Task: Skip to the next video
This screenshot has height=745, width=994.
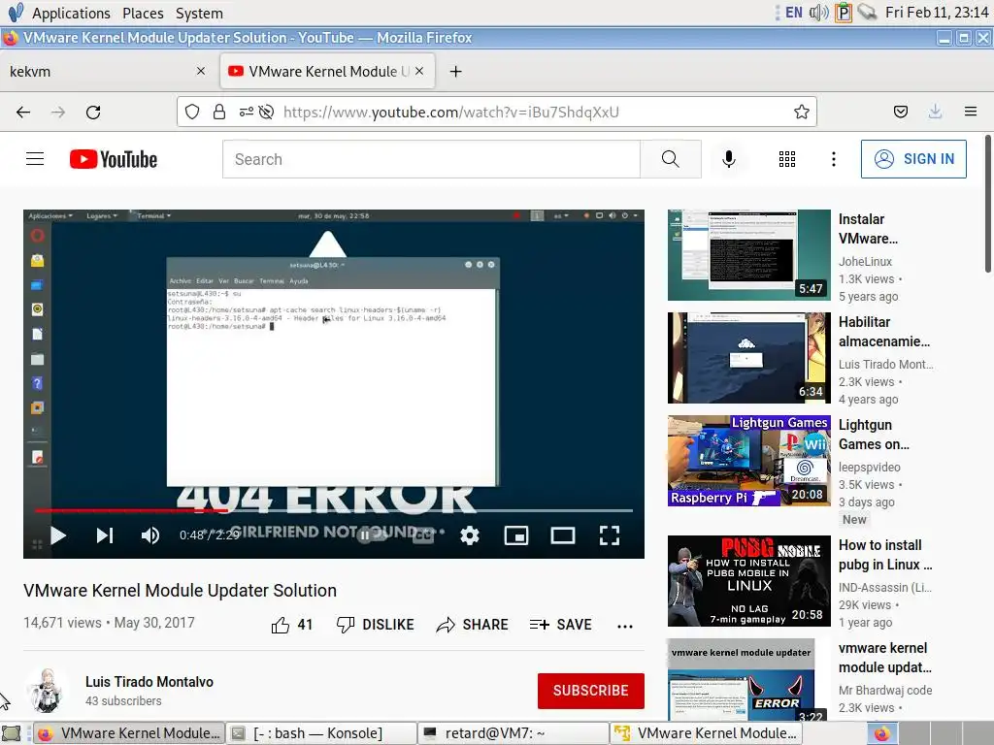Action: (x=105, y=535)
